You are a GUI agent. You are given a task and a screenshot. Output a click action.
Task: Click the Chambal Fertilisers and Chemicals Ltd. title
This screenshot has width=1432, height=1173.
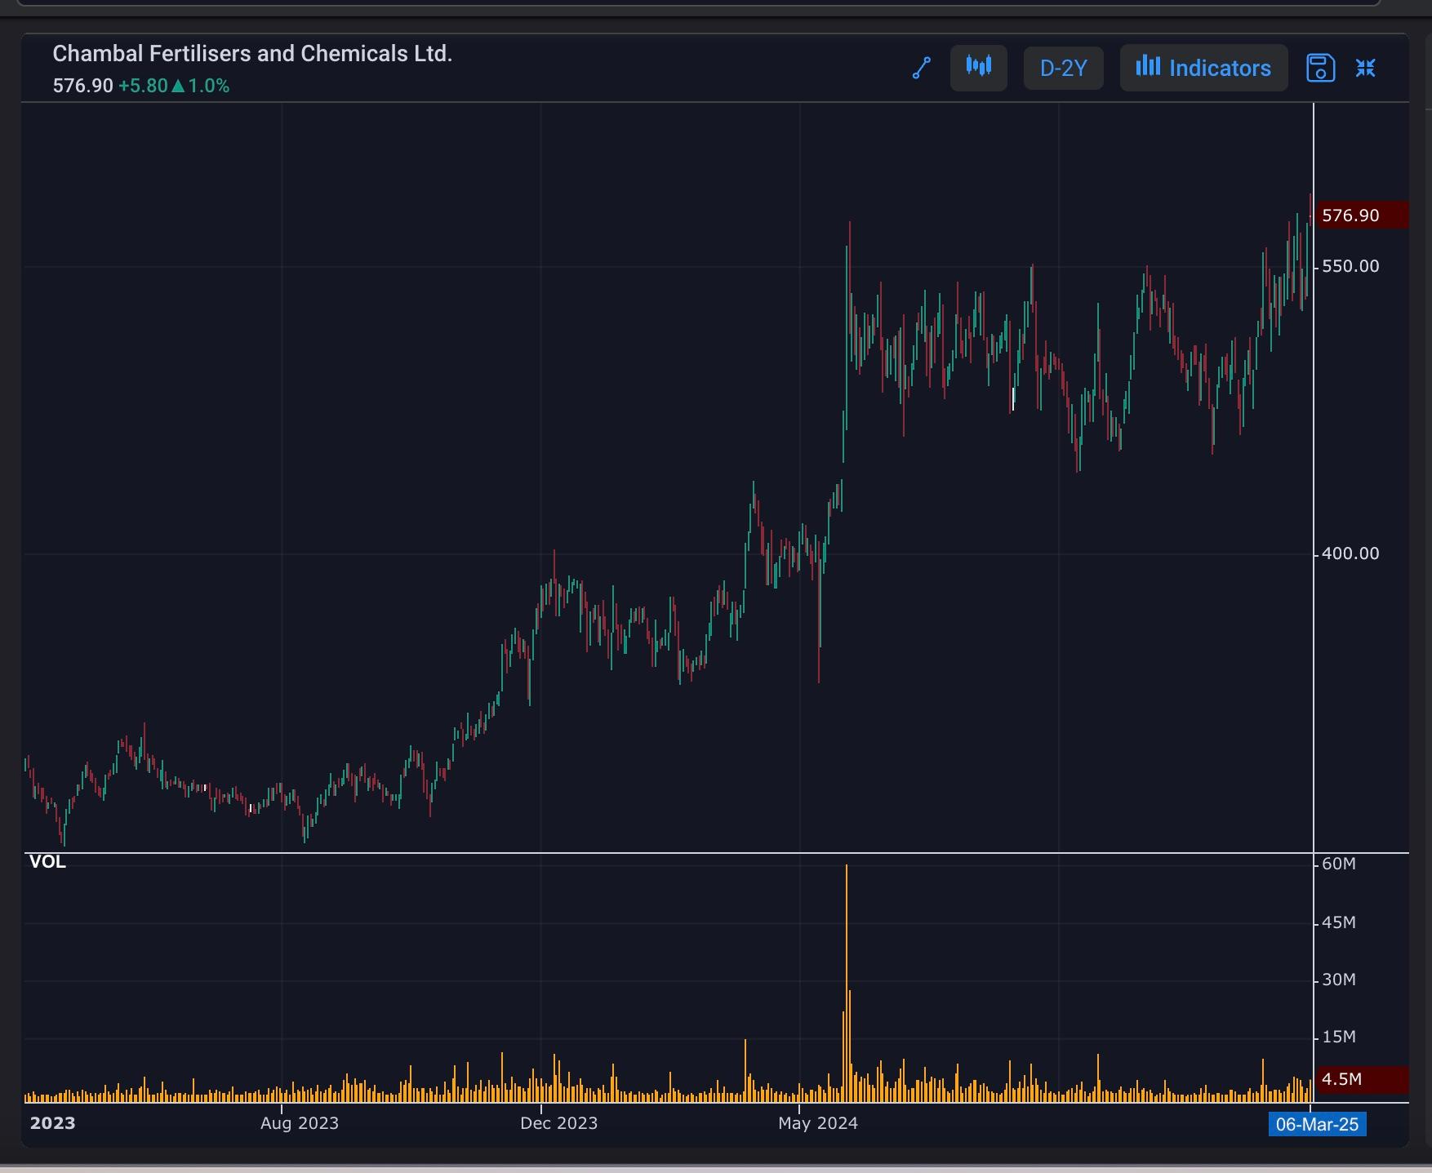[x=252, y=54]
